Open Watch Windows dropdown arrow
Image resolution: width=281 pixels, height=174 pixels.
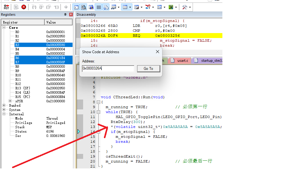(x=119, y=7)
